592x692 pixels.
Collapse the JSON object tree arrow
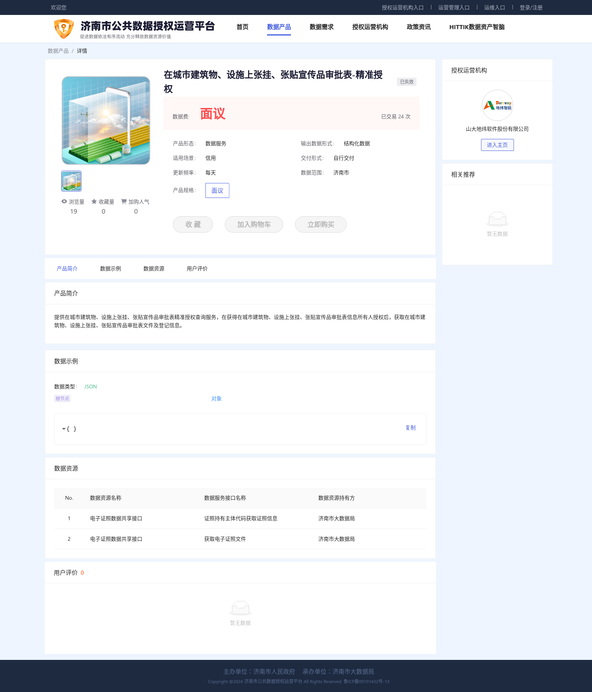click(x=63, y=429)
